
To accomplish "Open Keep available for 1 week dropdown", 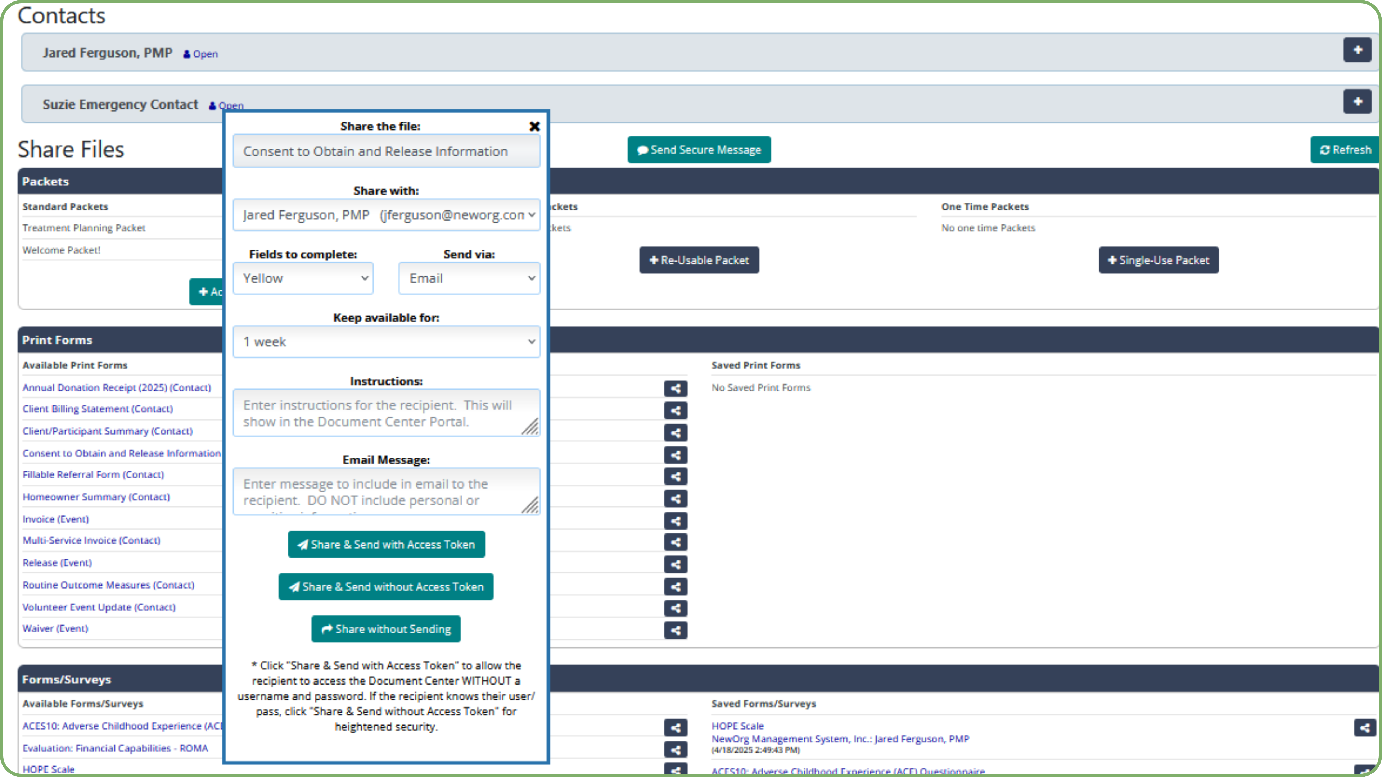I will pyautogui.click(x=386, y=342).
